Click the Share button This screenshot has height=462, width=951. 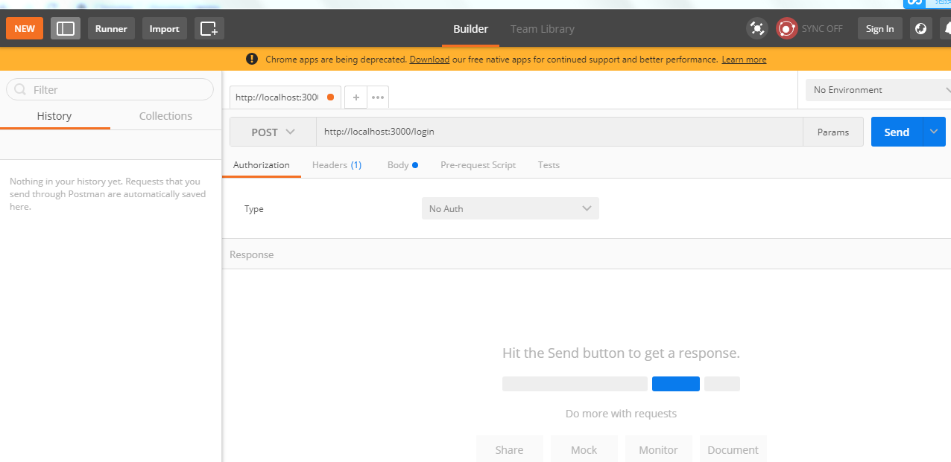(x=510, y=449)
